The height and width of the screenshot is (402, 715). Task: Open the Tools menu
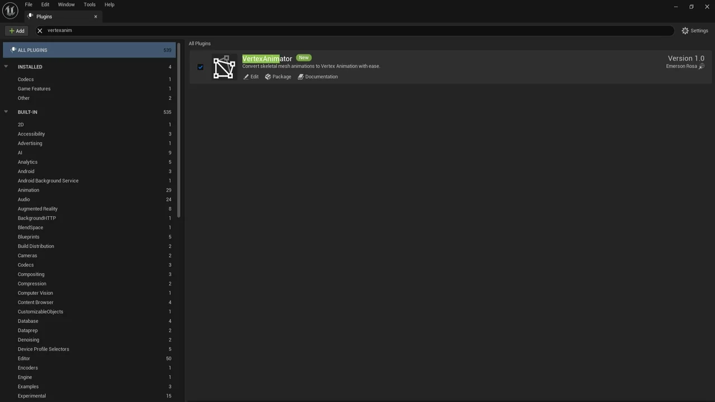89,4
